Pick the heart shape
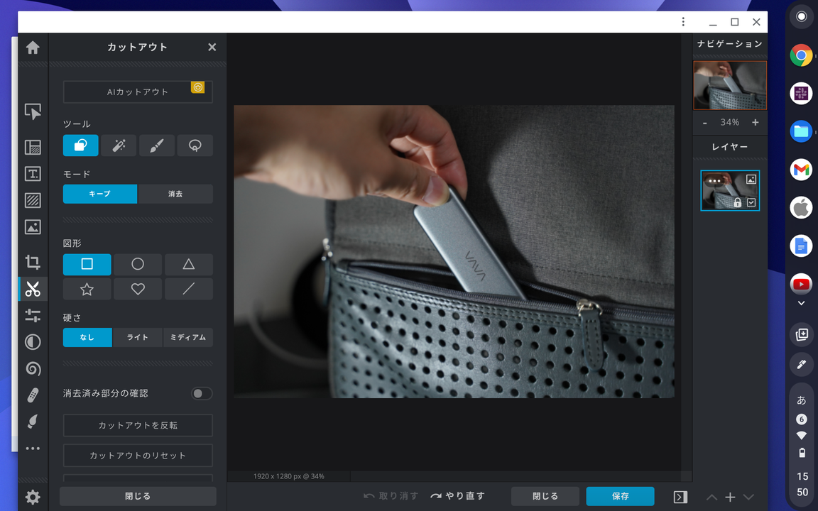The height and width of the screenshot is (511, 818). (138, 289)
